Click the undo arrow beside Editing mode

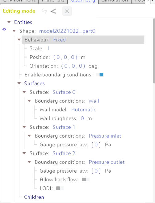pyautogui.click(x=44, y=11)
